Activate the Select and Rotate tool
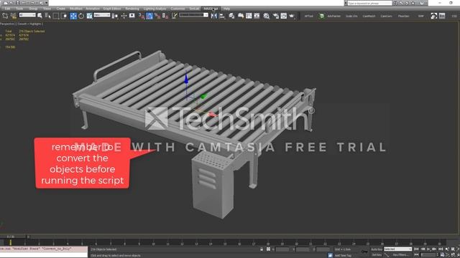This screenshot has height=258, width=460. pyautogui.click(x=81, y=16)
